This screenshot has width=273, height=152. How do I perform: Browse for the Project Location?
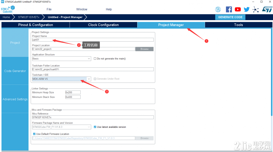(145, 49)
